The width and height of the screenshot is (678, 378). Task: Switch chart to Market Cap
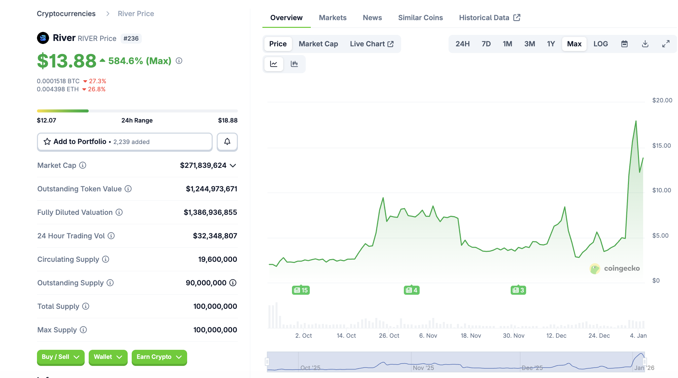pyautogui.click(x=318, y=44)
